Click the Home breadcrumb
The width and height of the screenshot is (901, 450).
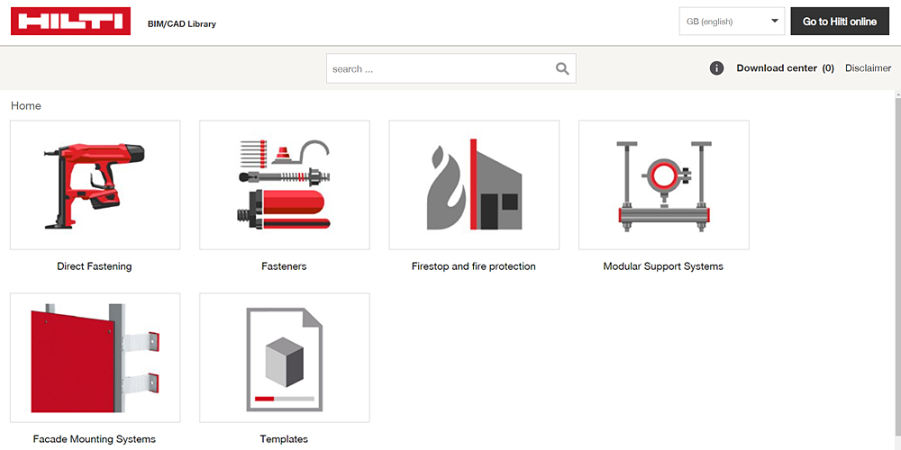pyautogui.click(x=26, y=105)
